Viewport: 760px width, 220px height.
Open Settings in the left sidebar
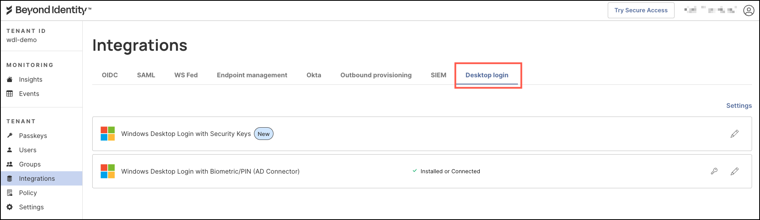31,207
